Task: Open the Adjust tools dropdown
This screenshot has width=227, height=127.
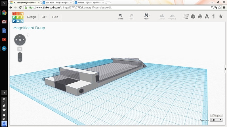Action: click(146, 16)
